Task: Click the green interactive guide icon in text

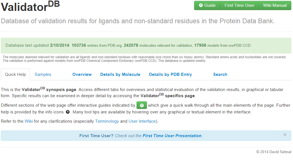Action: tap(142, 105)
